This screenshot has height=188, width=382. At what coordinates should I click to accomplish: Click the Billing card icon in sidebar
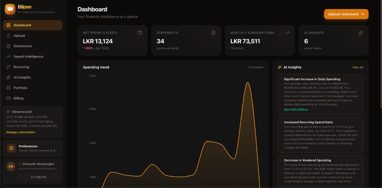point(8,99)
